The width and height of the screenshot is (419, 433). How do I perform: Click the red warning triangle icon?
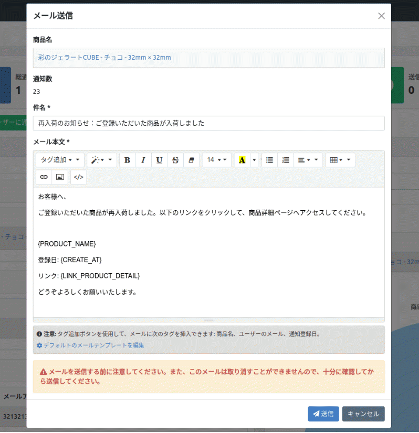[x=43, y=372]
